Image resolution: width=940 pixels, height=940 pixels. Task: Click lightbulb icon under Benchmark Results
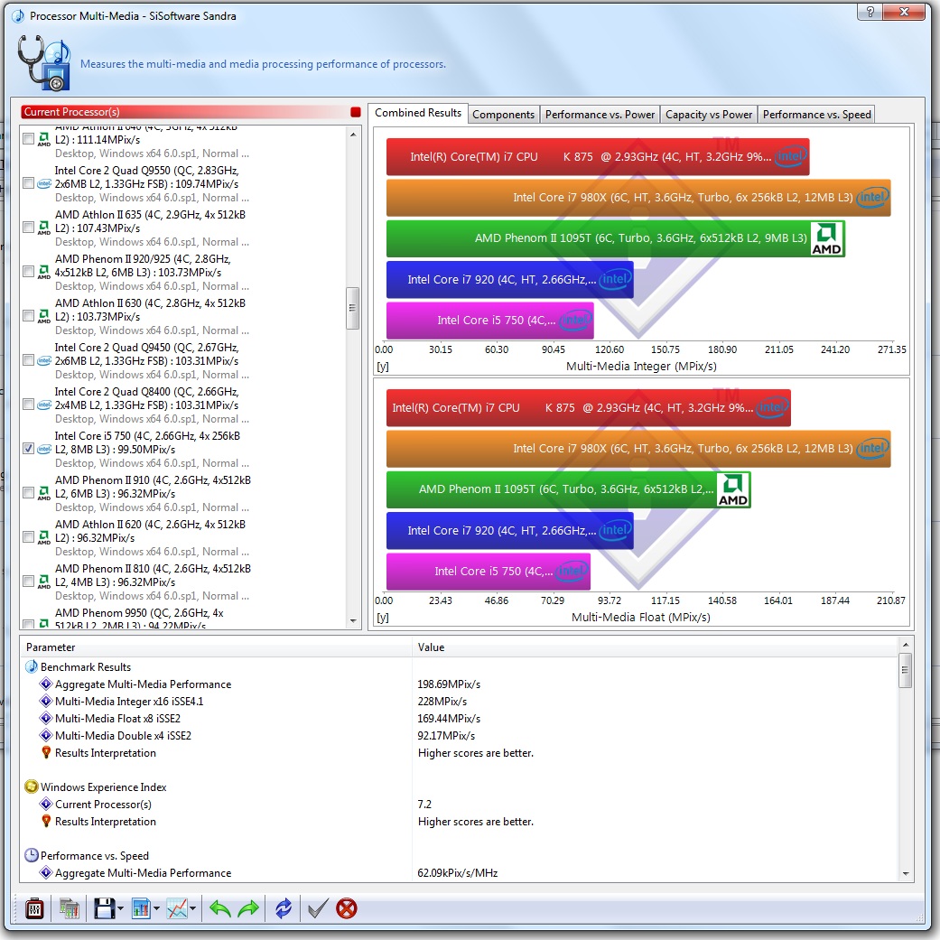click(x=45, y=752)
